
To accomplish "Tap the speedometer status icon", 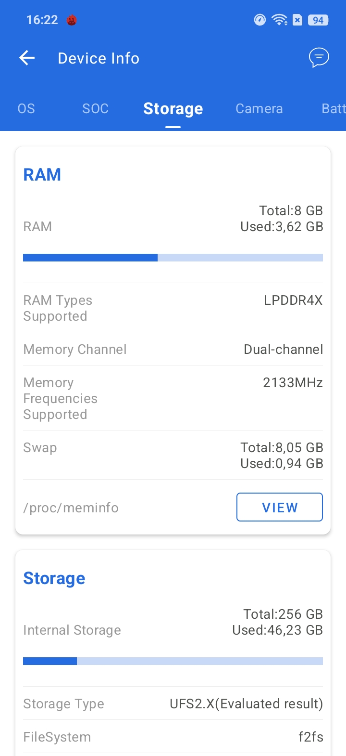I will [259, 20].
